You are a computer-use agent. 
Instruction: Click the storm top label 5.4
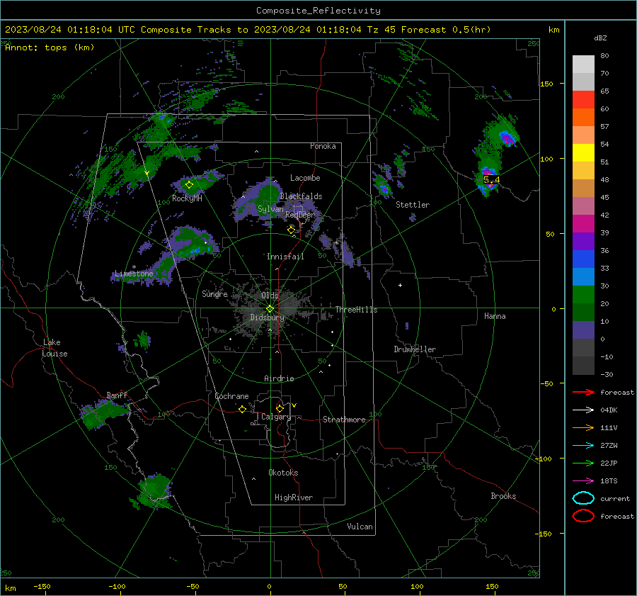click(x=492, y=179)
